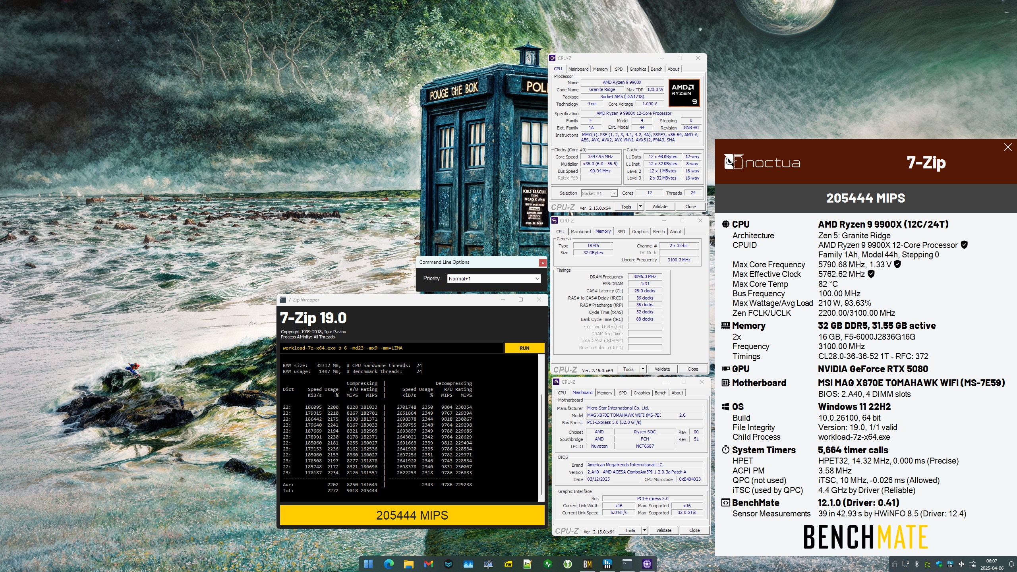Open the network connection tray icon
This screenshot has width=1017, height=572.
coord(905,564)
